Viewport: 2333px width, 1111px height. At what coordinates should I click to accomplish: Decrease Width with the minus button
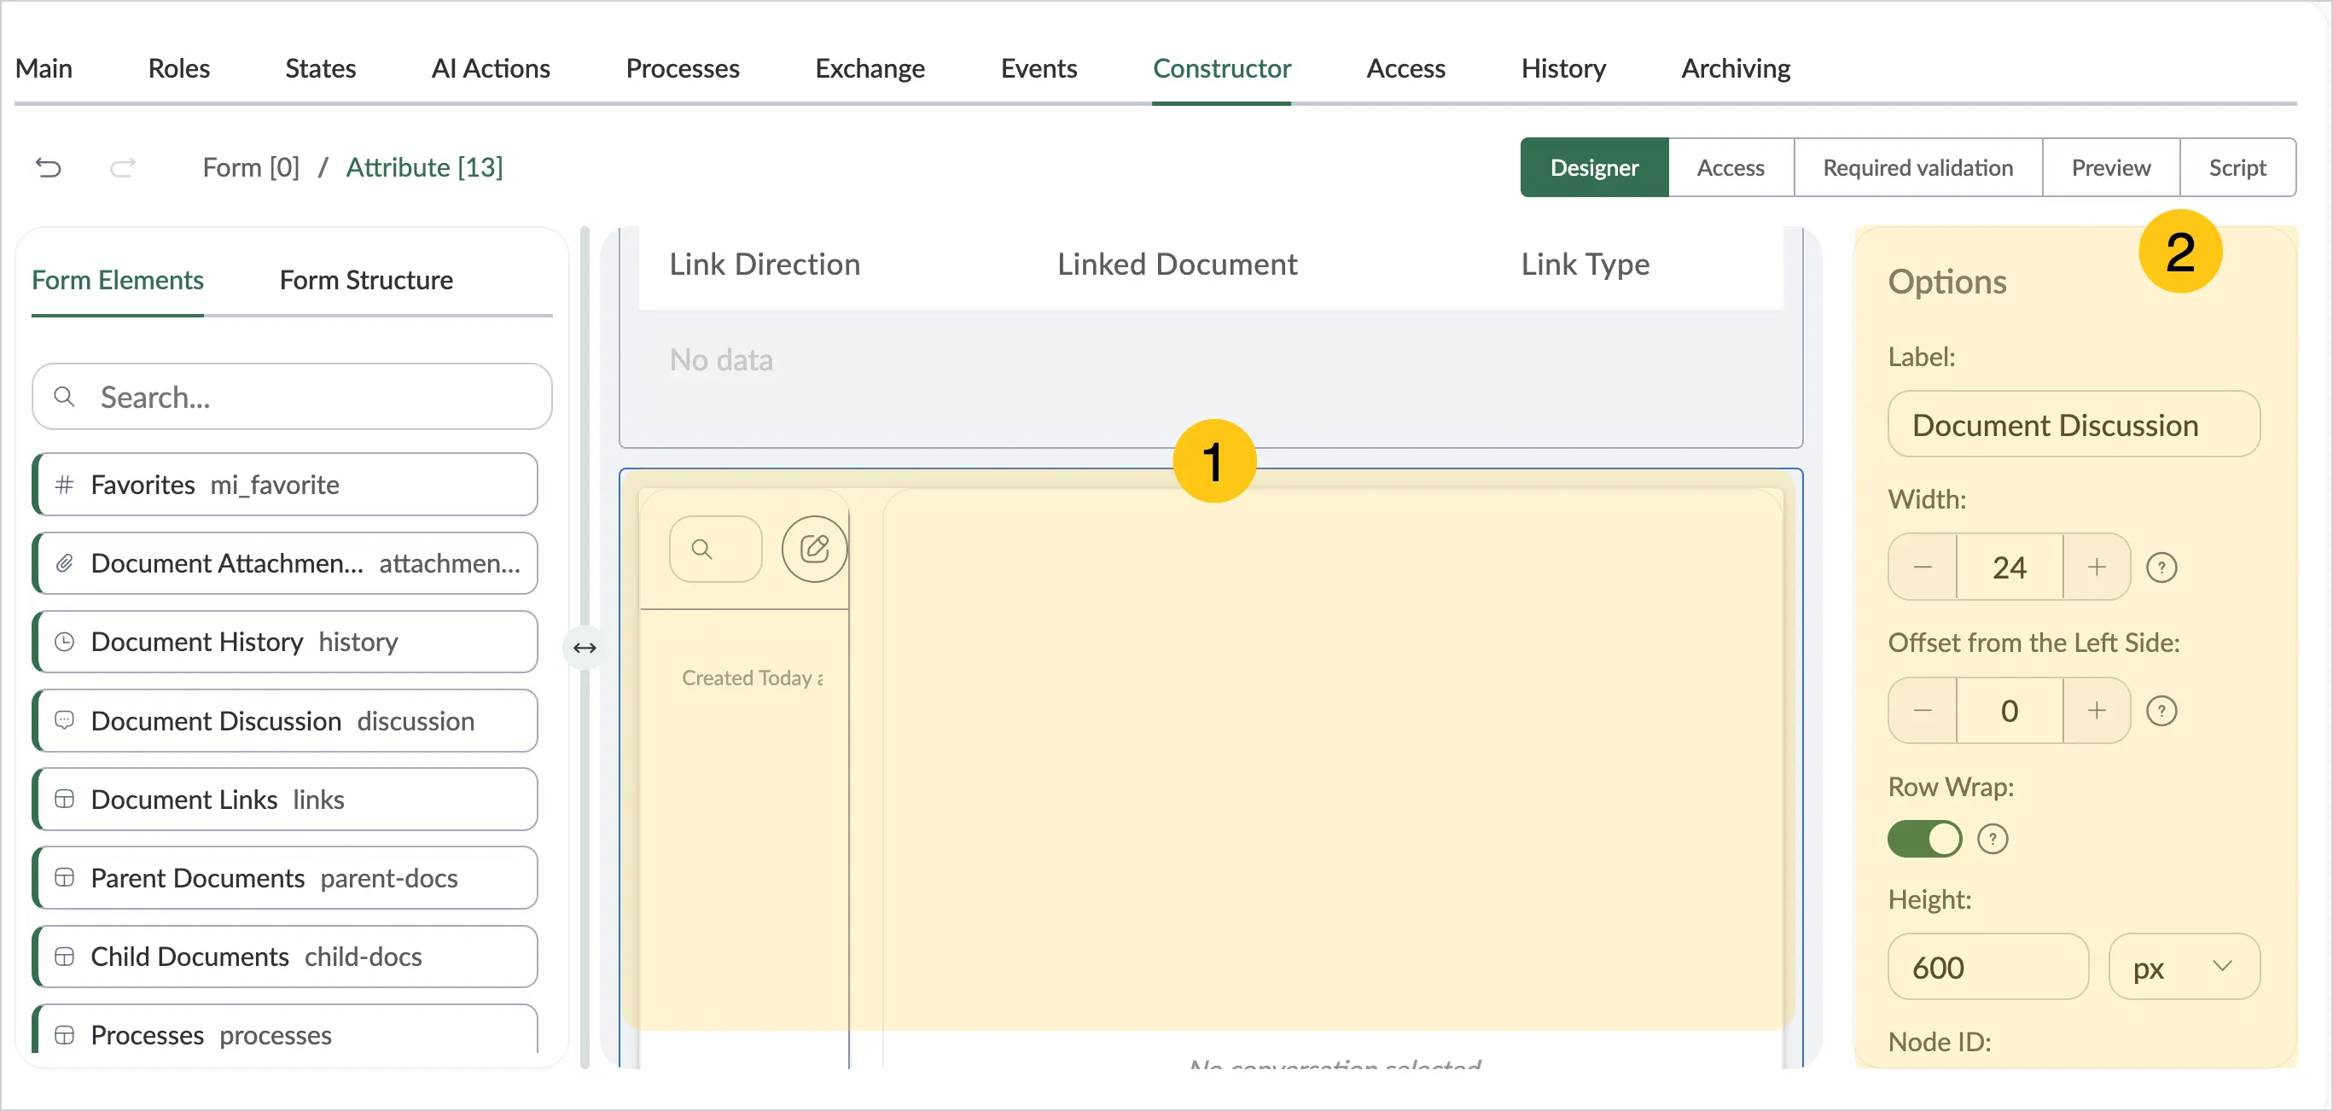tap(1923, 567)
